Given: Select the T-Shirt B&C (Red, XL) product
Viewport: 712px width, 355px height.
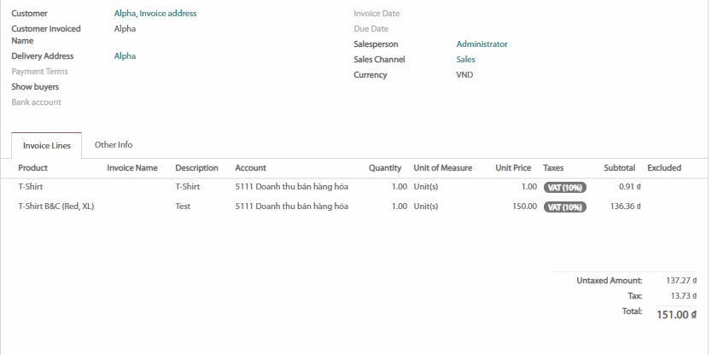Looking at the screenshot, I should click(56, 207).
